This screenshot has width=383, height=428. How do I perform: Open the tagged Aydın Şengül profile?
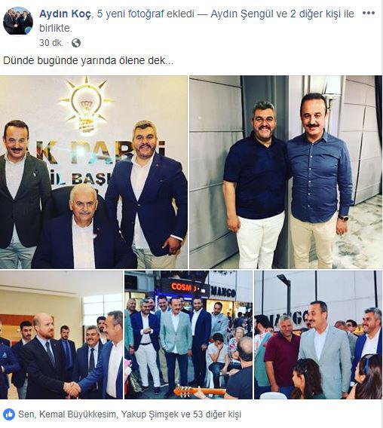(241, 14)
